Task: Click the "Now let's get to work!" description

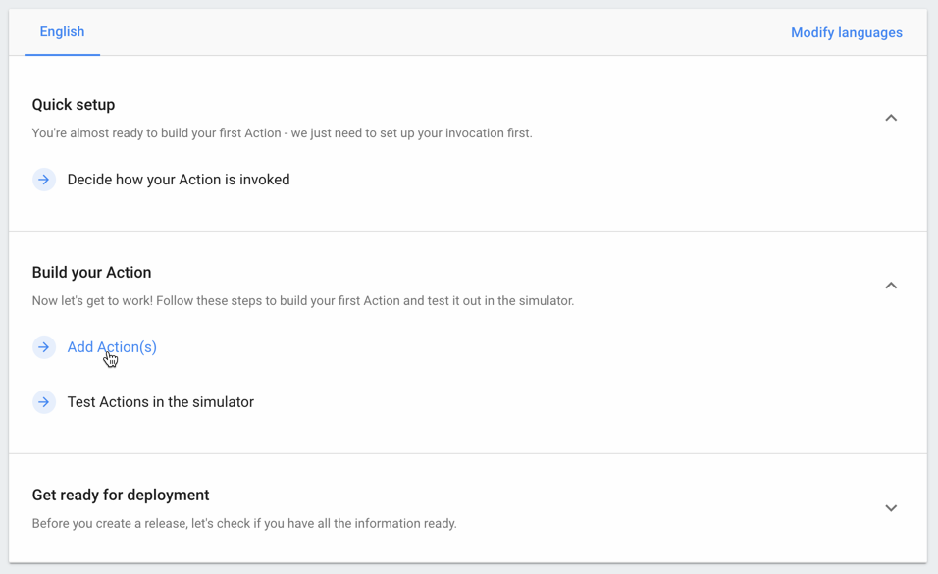Action: pos(302,301)
